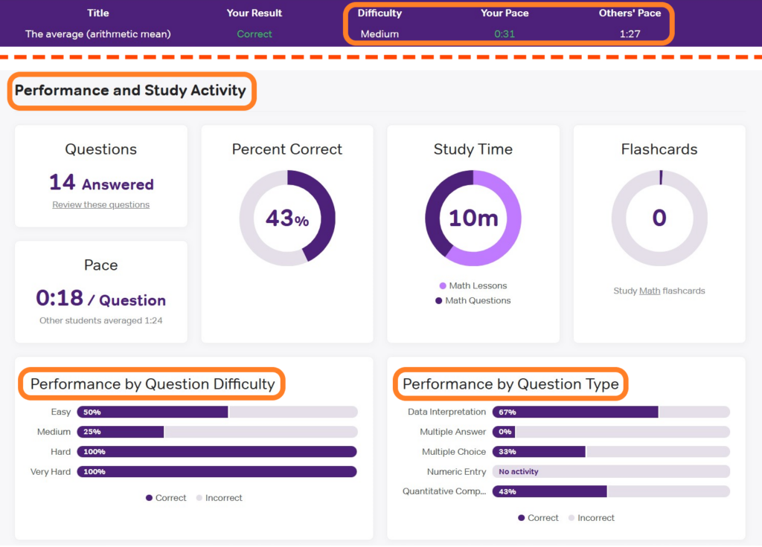Click the Study Time donut chart
Screen dimensions: 762x547
[473, 218]
